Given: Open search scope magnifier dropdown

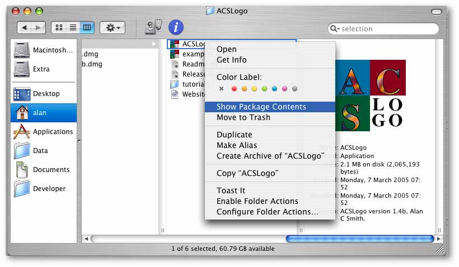Looking at the screenshot, I should 335,29.
